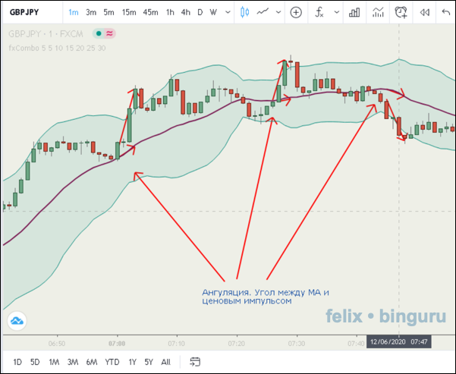Screen dimensions: 456x374
Task: Toggle the market status indicator near GBPJPY legend
Action: click(x=98, y=33)
